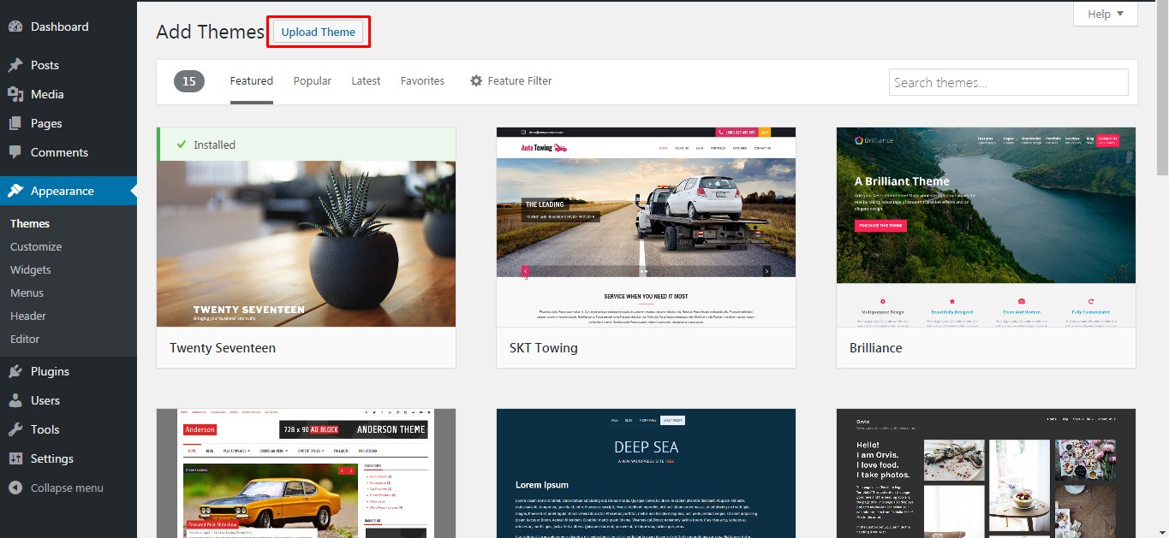Screen dimensions: 1169x538
Task: Select the Users person icon
Action: click(x=18, y=400)
